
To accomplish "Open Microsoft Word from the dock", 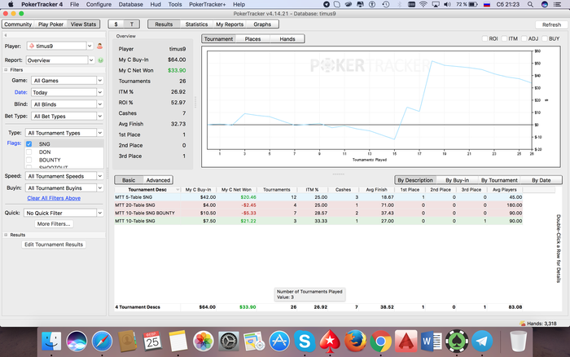I will point(431,342).
